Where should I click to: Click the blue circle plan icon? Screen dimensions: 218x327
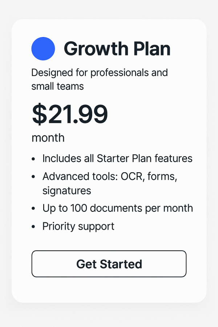[x=43, y=49]
